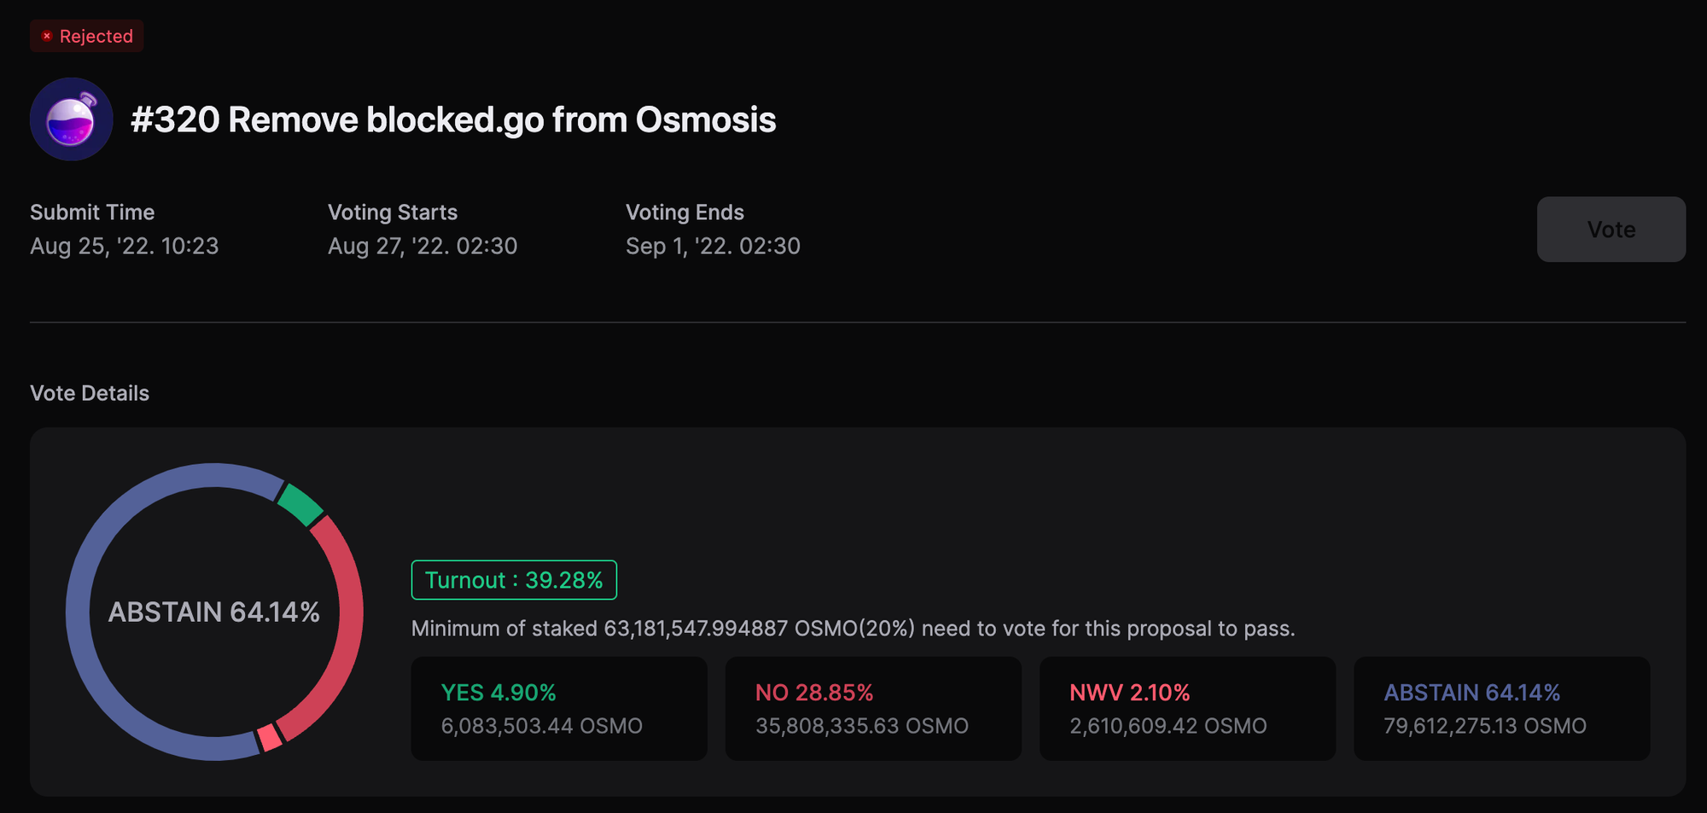The height and width of the screenshot is (813, 1707).
Task: Click the minimum staked OSMO quorum text
Action: [853, 629]
